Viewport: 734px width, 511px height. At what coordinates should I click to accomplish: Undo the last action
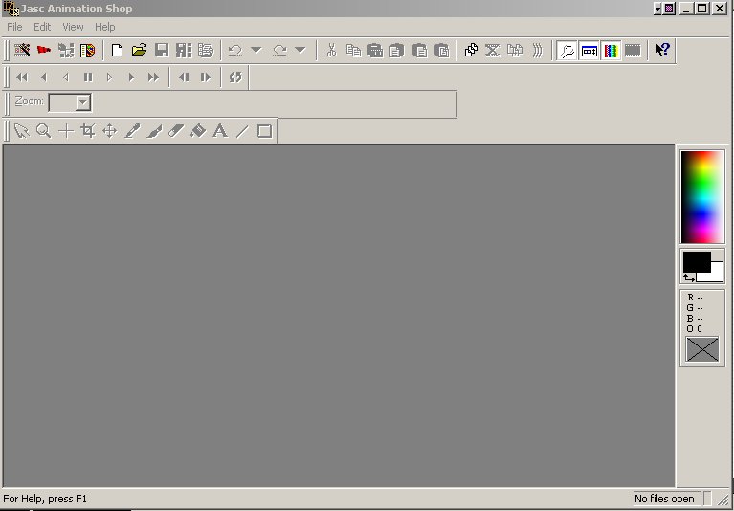(235, 50)
